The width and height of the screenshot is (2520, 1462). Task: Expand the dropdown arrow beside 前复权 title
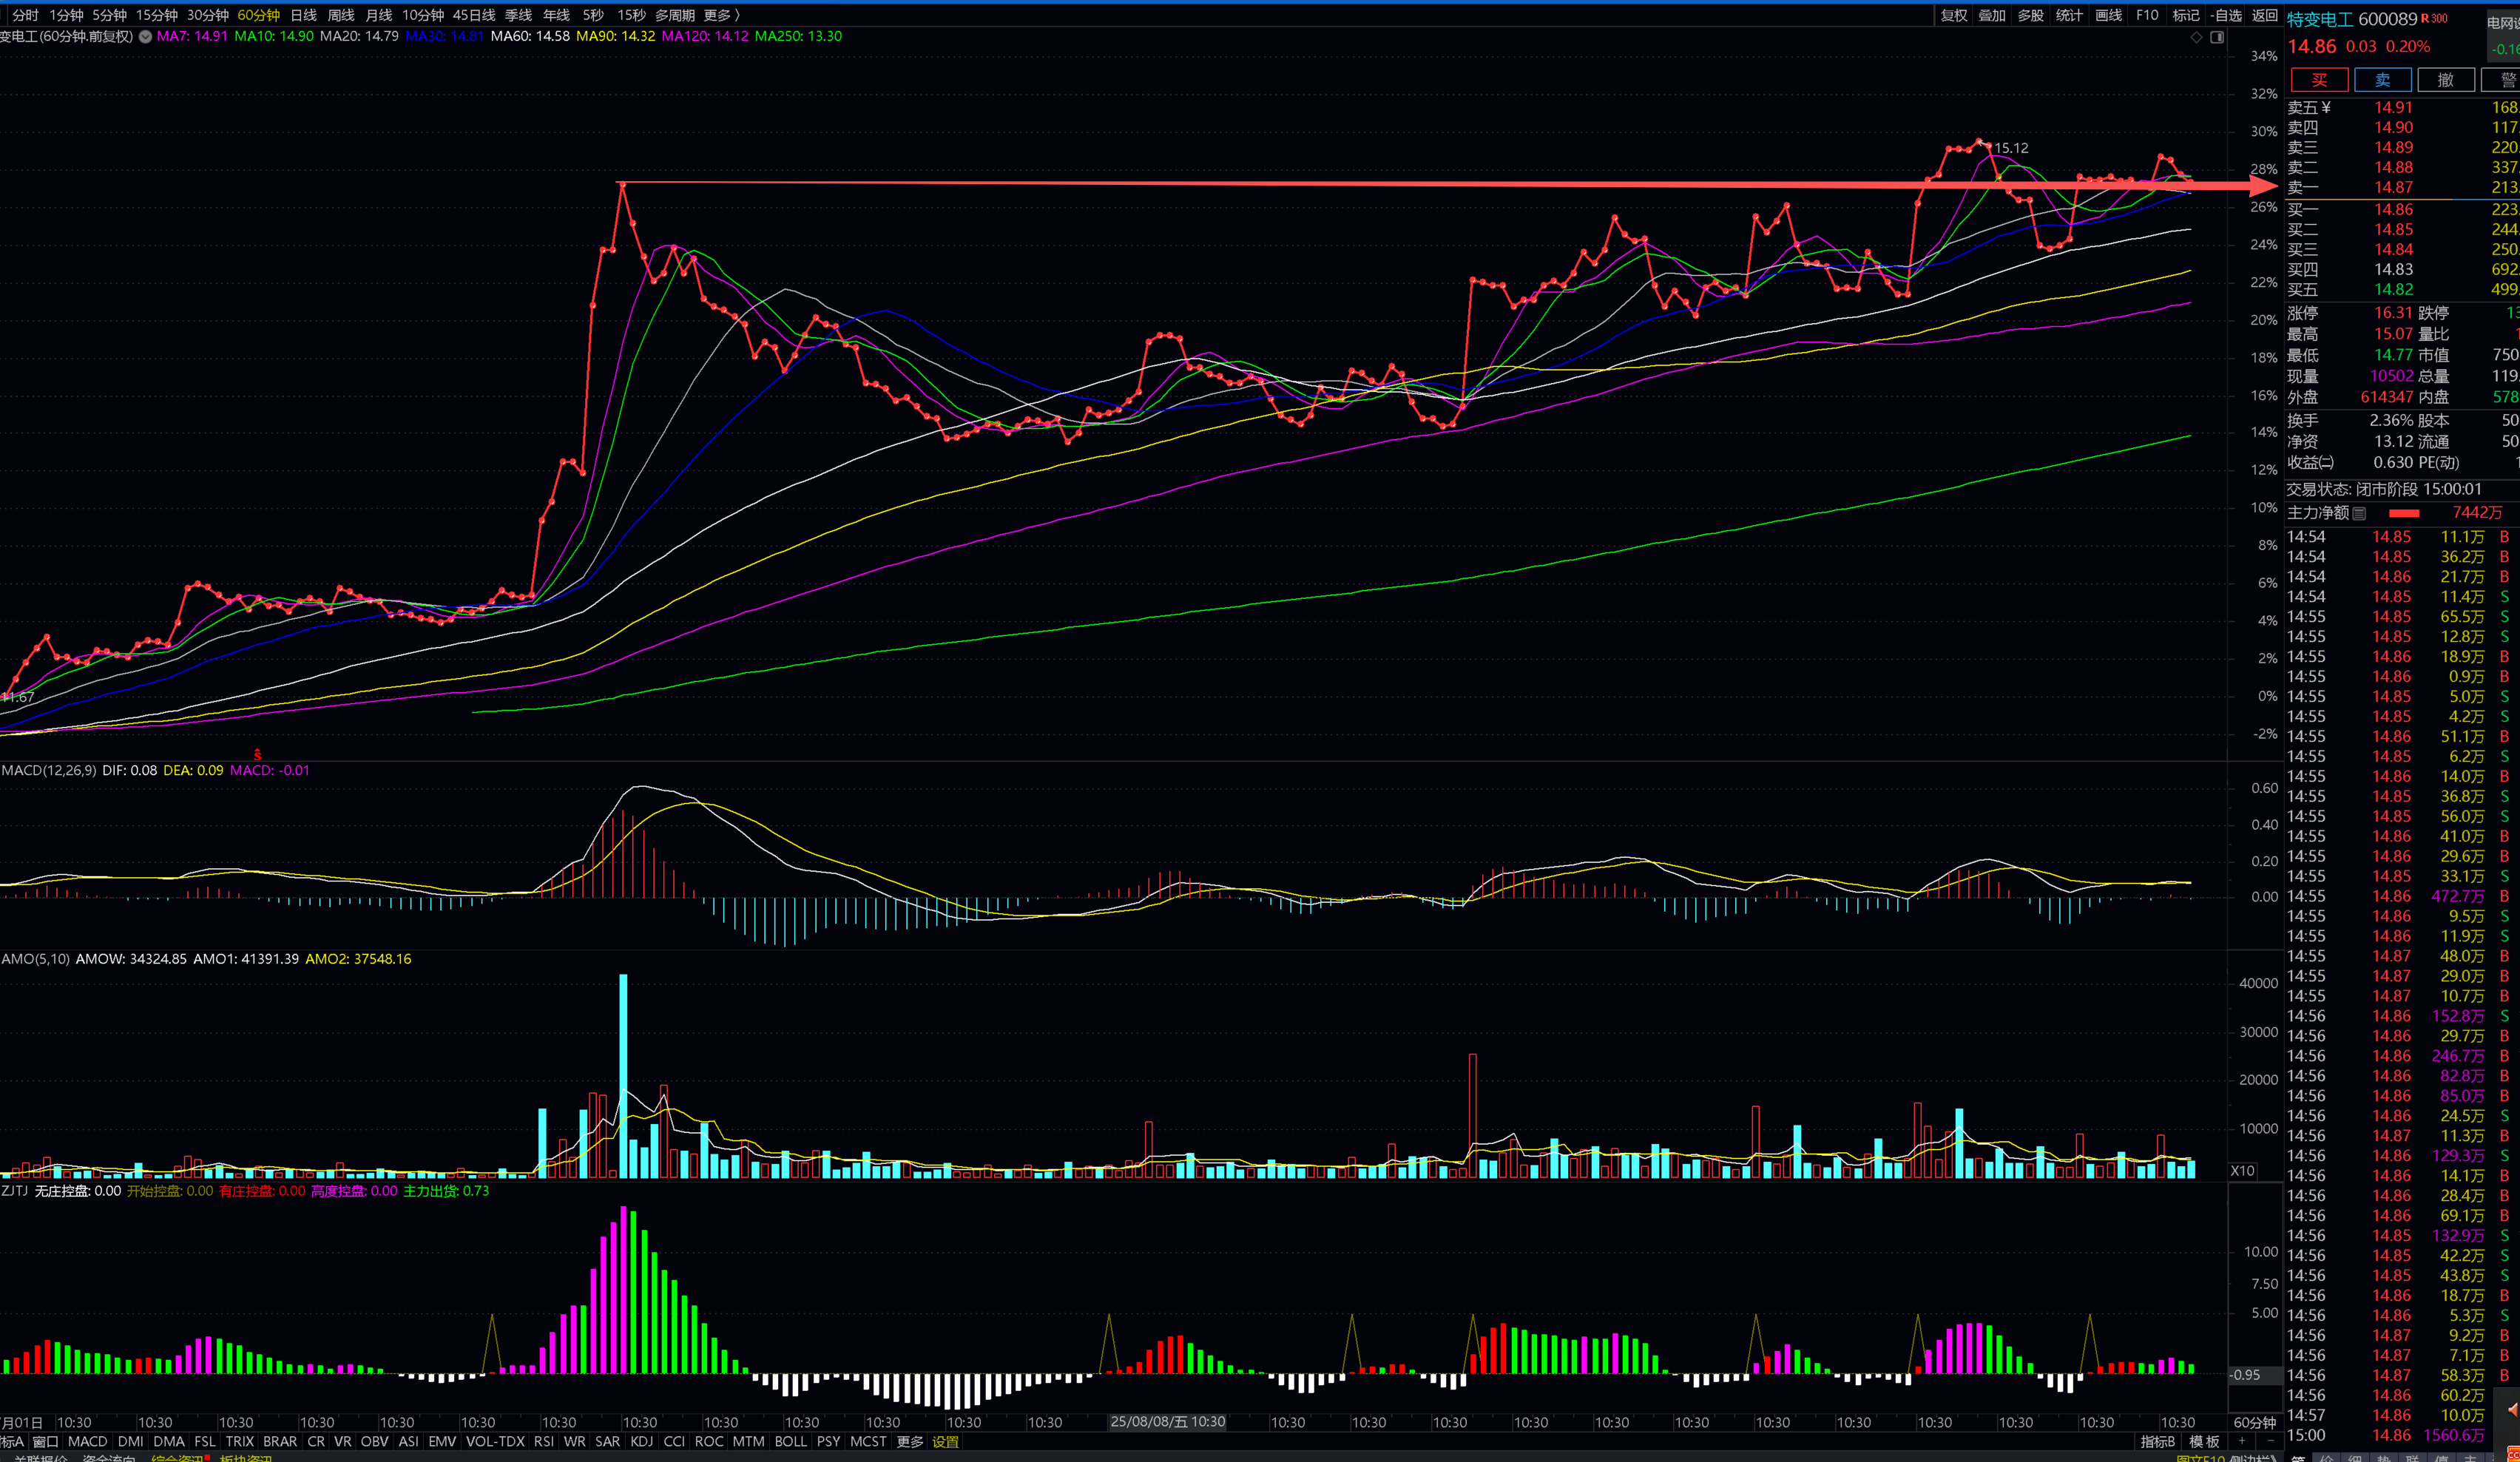coord(146,37)
